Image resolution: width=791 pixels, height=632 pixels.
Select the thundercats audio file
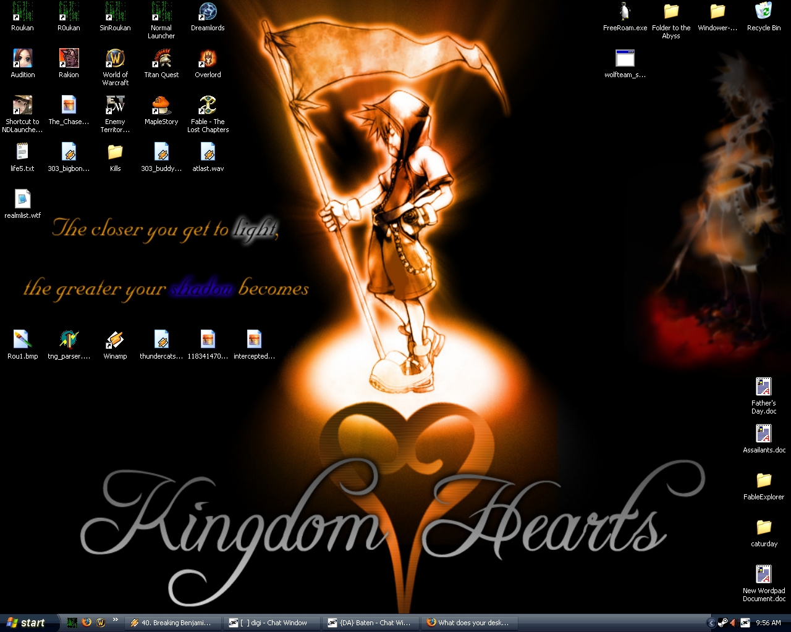(161, 345)
